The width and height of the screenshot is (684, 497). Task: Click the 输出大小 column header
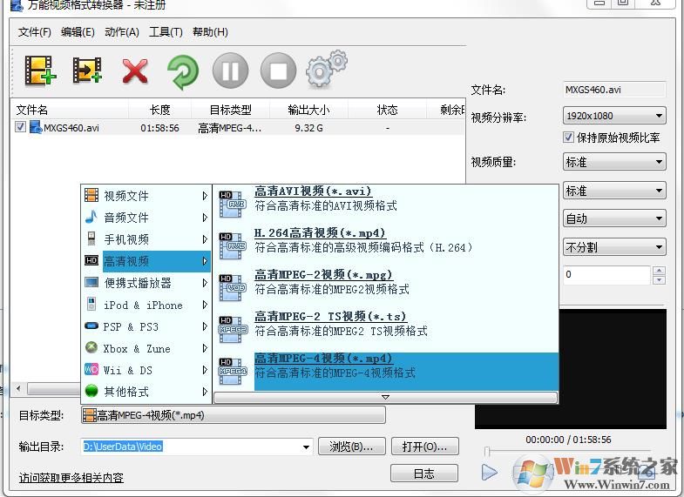point(308,110)
